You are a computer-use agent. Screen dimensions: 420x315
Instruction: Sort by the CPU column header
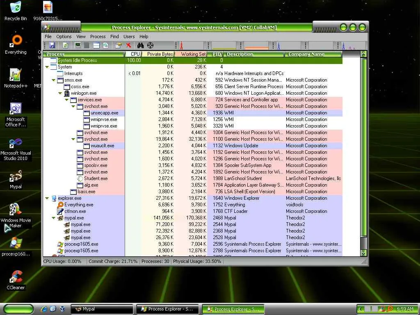coord(133,54)
